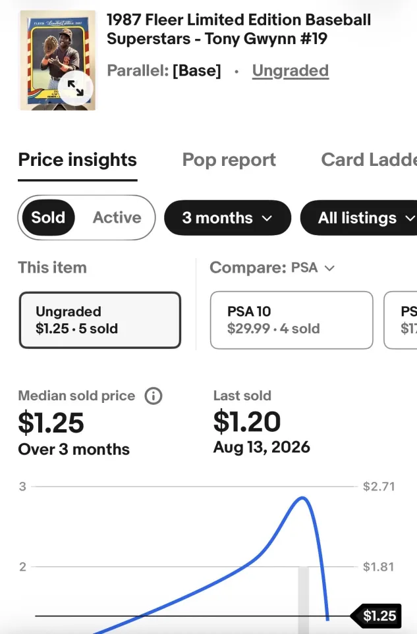417x634 pixels.
Task: Click the Ungraded link near Parallel
Action: (x=291, y=70)
